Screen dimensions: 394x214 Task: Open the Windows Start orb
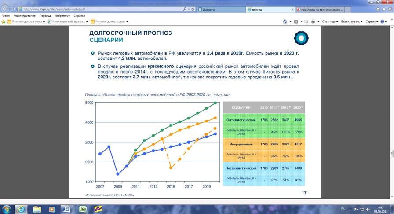pyautogui.click(x=6, y=209)
